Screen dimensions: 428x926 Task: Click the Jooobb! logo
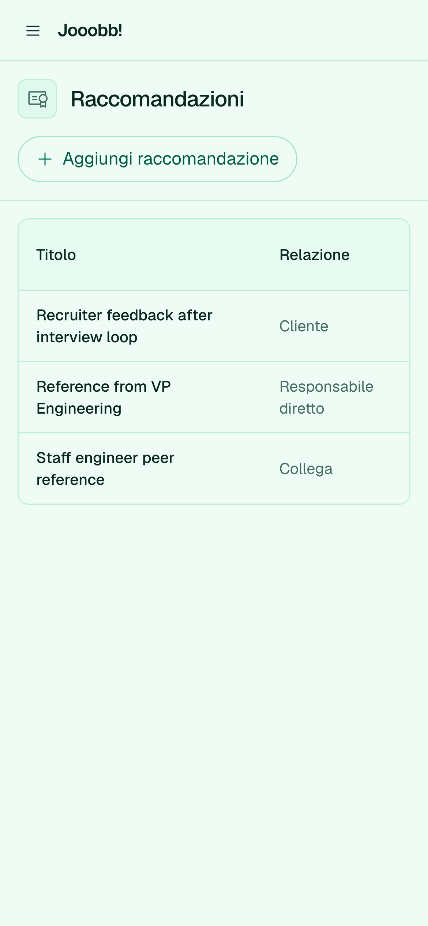pyautogui.click(x=90, y=30)
